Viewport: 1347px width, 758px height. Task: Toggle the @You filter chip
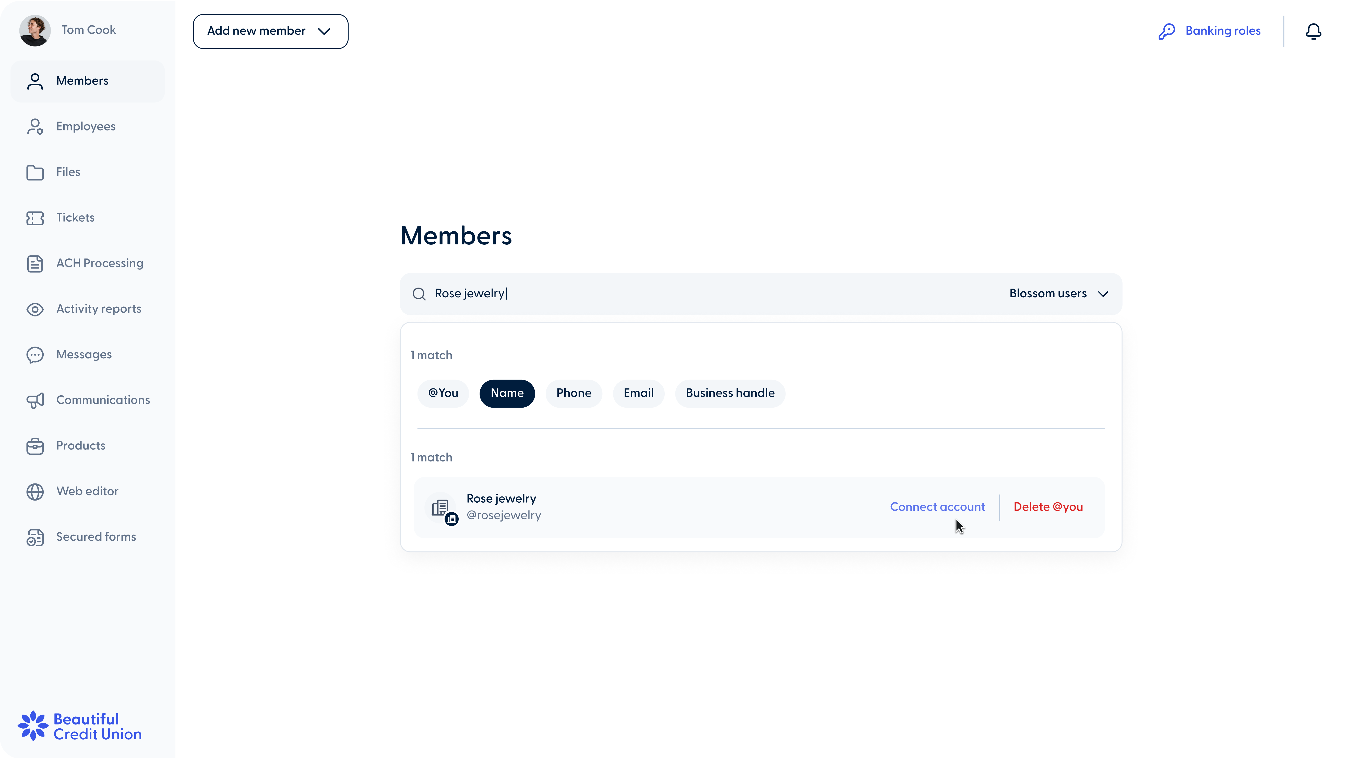point(442,393)
